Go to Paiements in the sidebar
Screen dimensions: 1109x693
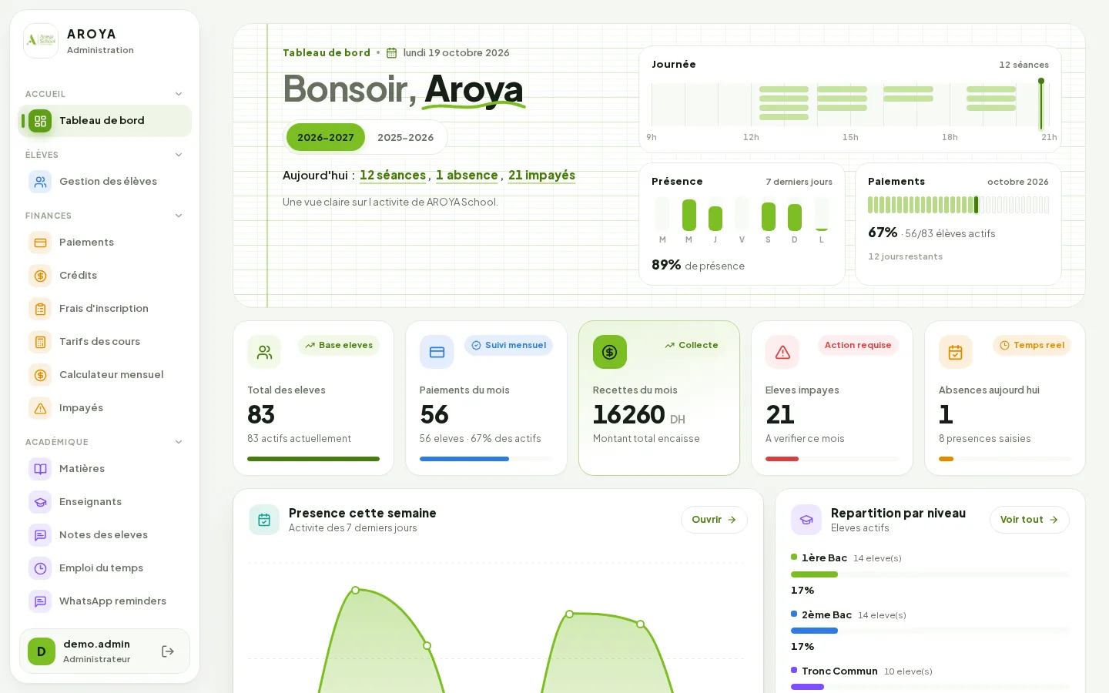[105, 243]
